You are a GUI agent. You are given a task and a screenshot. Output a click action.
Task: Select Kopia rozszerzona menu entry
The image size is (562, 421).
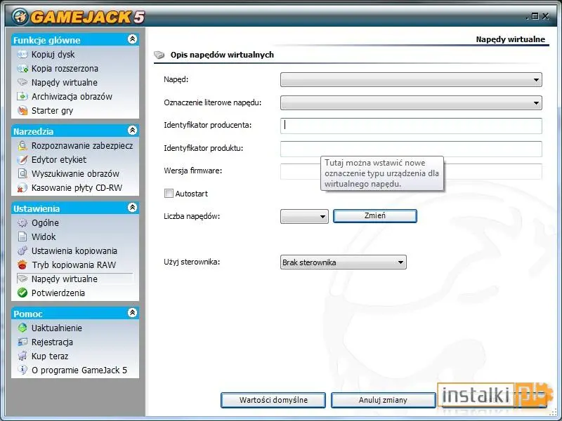(65, 68)
